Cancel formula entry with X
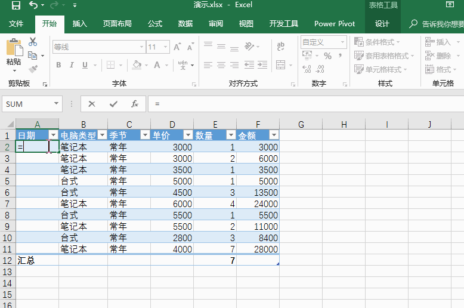 tap(92, 104)
